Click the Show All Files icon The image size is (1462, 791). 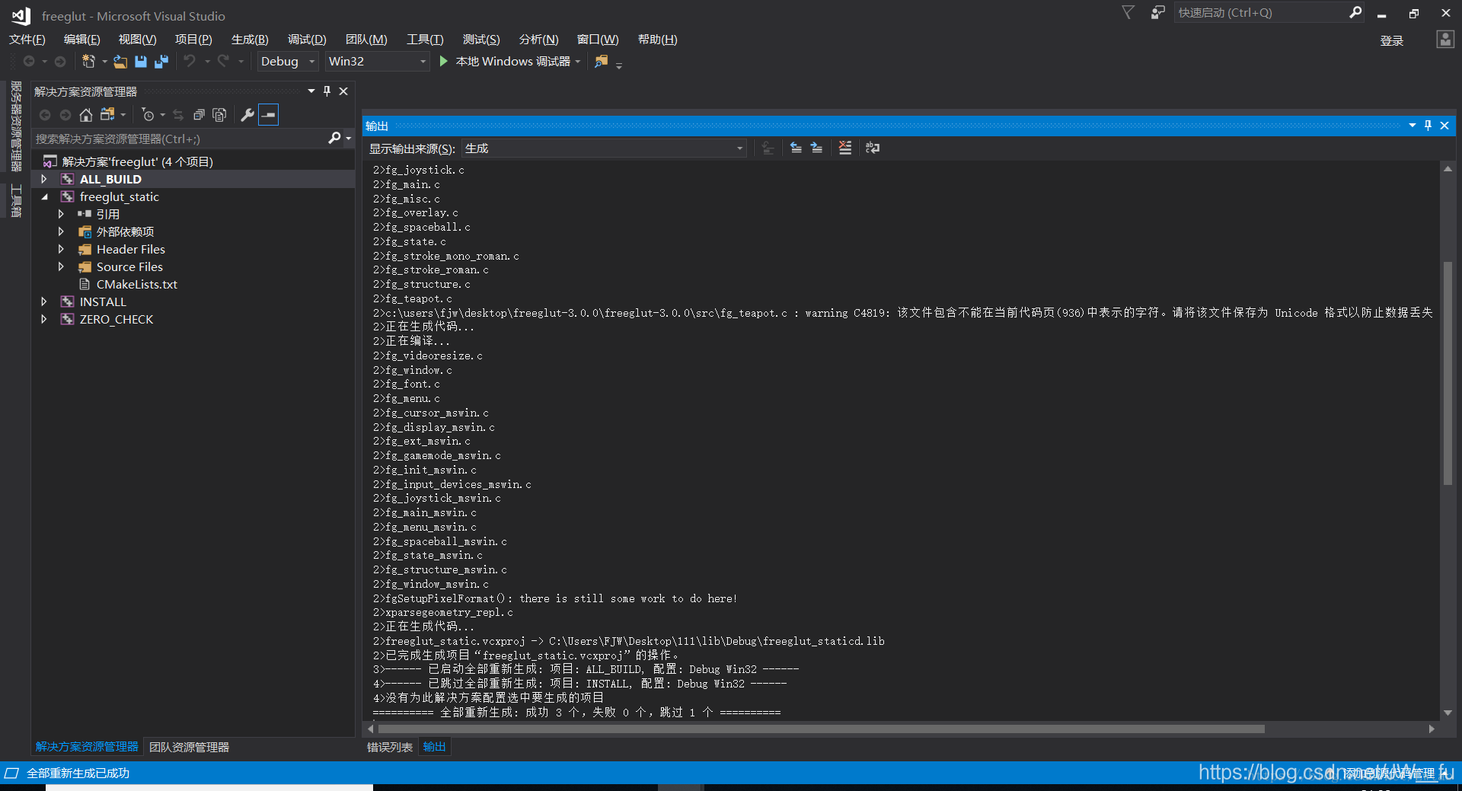click(x=219, y=115)
